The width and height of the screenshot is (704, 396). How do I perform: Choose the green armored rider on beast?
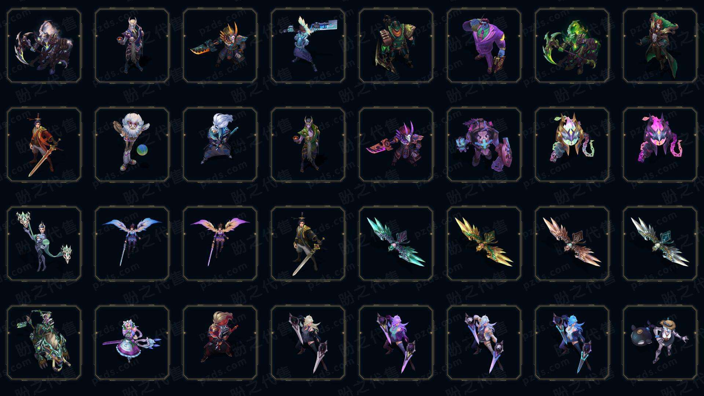(44, 343)
